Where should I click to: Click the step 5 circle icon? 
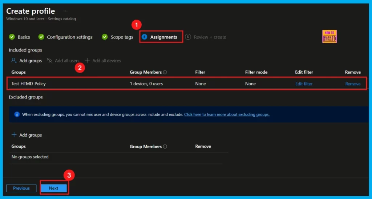click(188, 37)
